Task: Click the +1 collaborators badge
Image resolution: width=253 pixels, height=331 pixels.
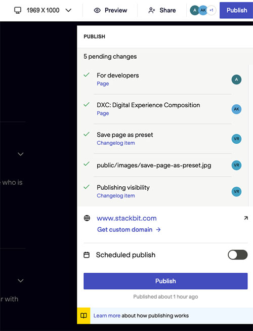Action: click(212, 10)
